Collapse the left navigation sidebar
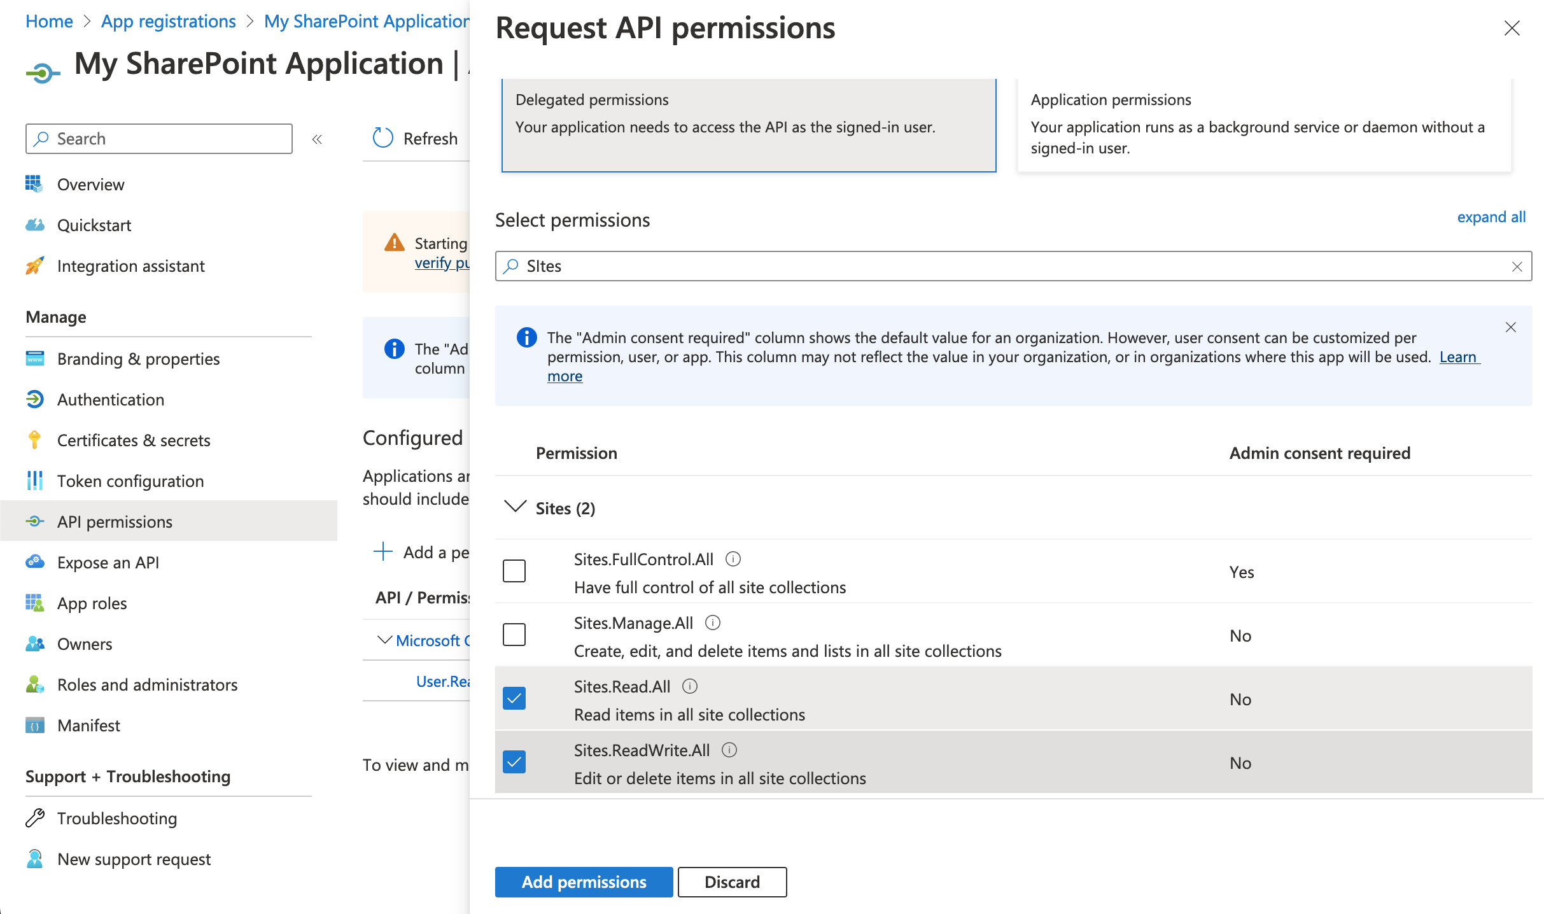Viewport: 1544px width, 914px height. click(x=316, y=139)
